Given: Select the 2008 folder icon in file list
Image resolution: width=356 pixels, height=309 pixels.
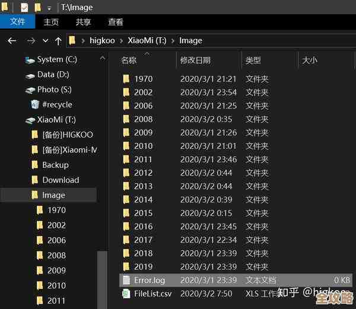Looking at the screenshot, I should tap(126, 119).
